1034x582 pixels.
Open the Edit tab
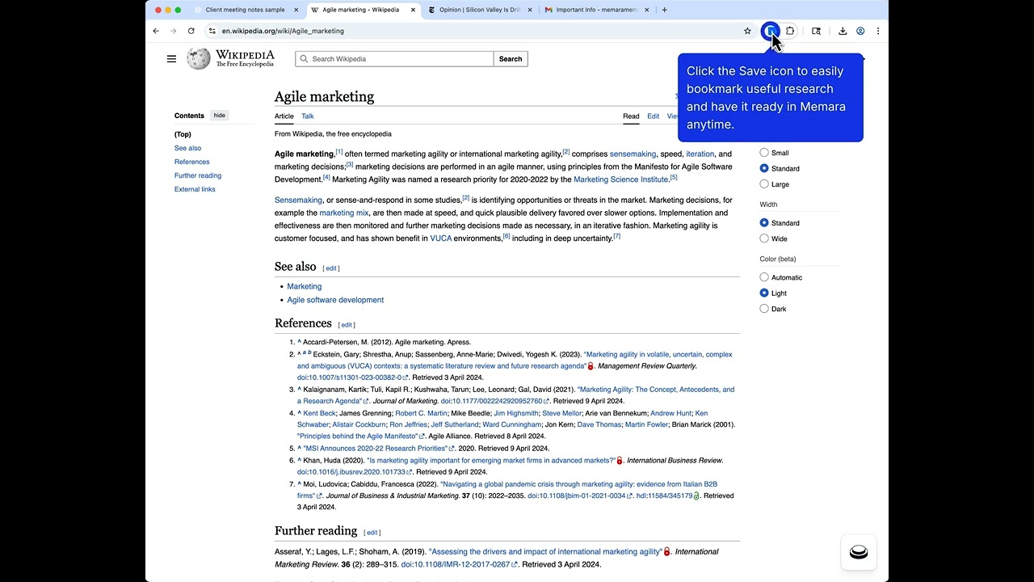(653, 116)
